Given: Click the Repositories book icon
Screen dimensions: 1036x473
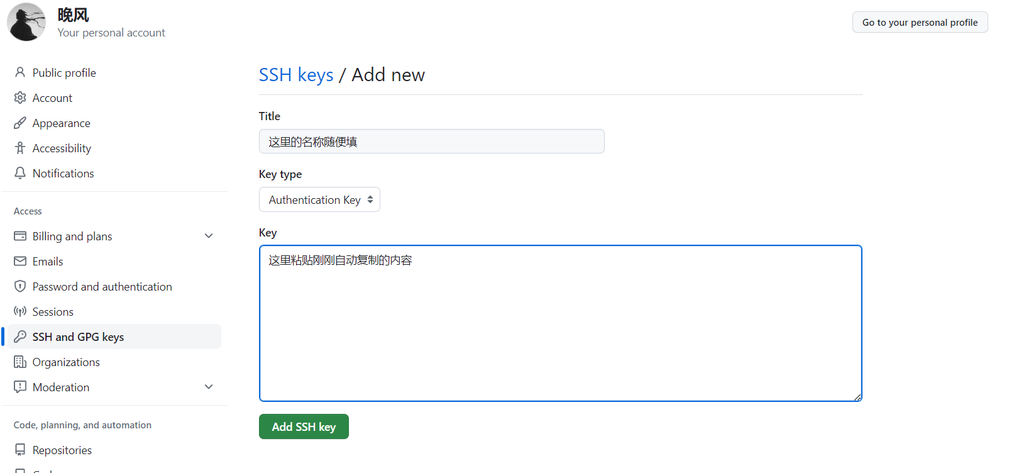Looking at the screenshot, I should click(x=20, y=450).
